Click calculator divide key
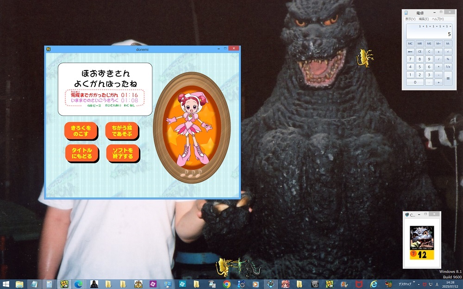463x289 pixels. tap(438, 59)
